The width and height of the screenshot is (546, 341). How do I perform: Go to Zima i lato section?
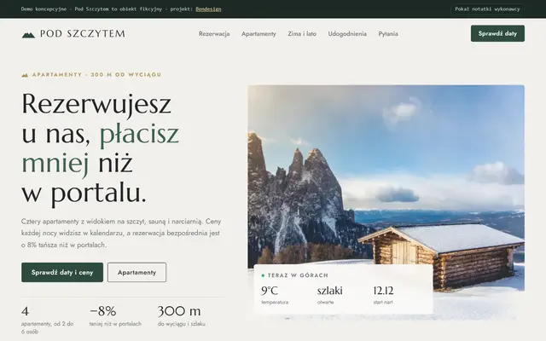point(302,34)
